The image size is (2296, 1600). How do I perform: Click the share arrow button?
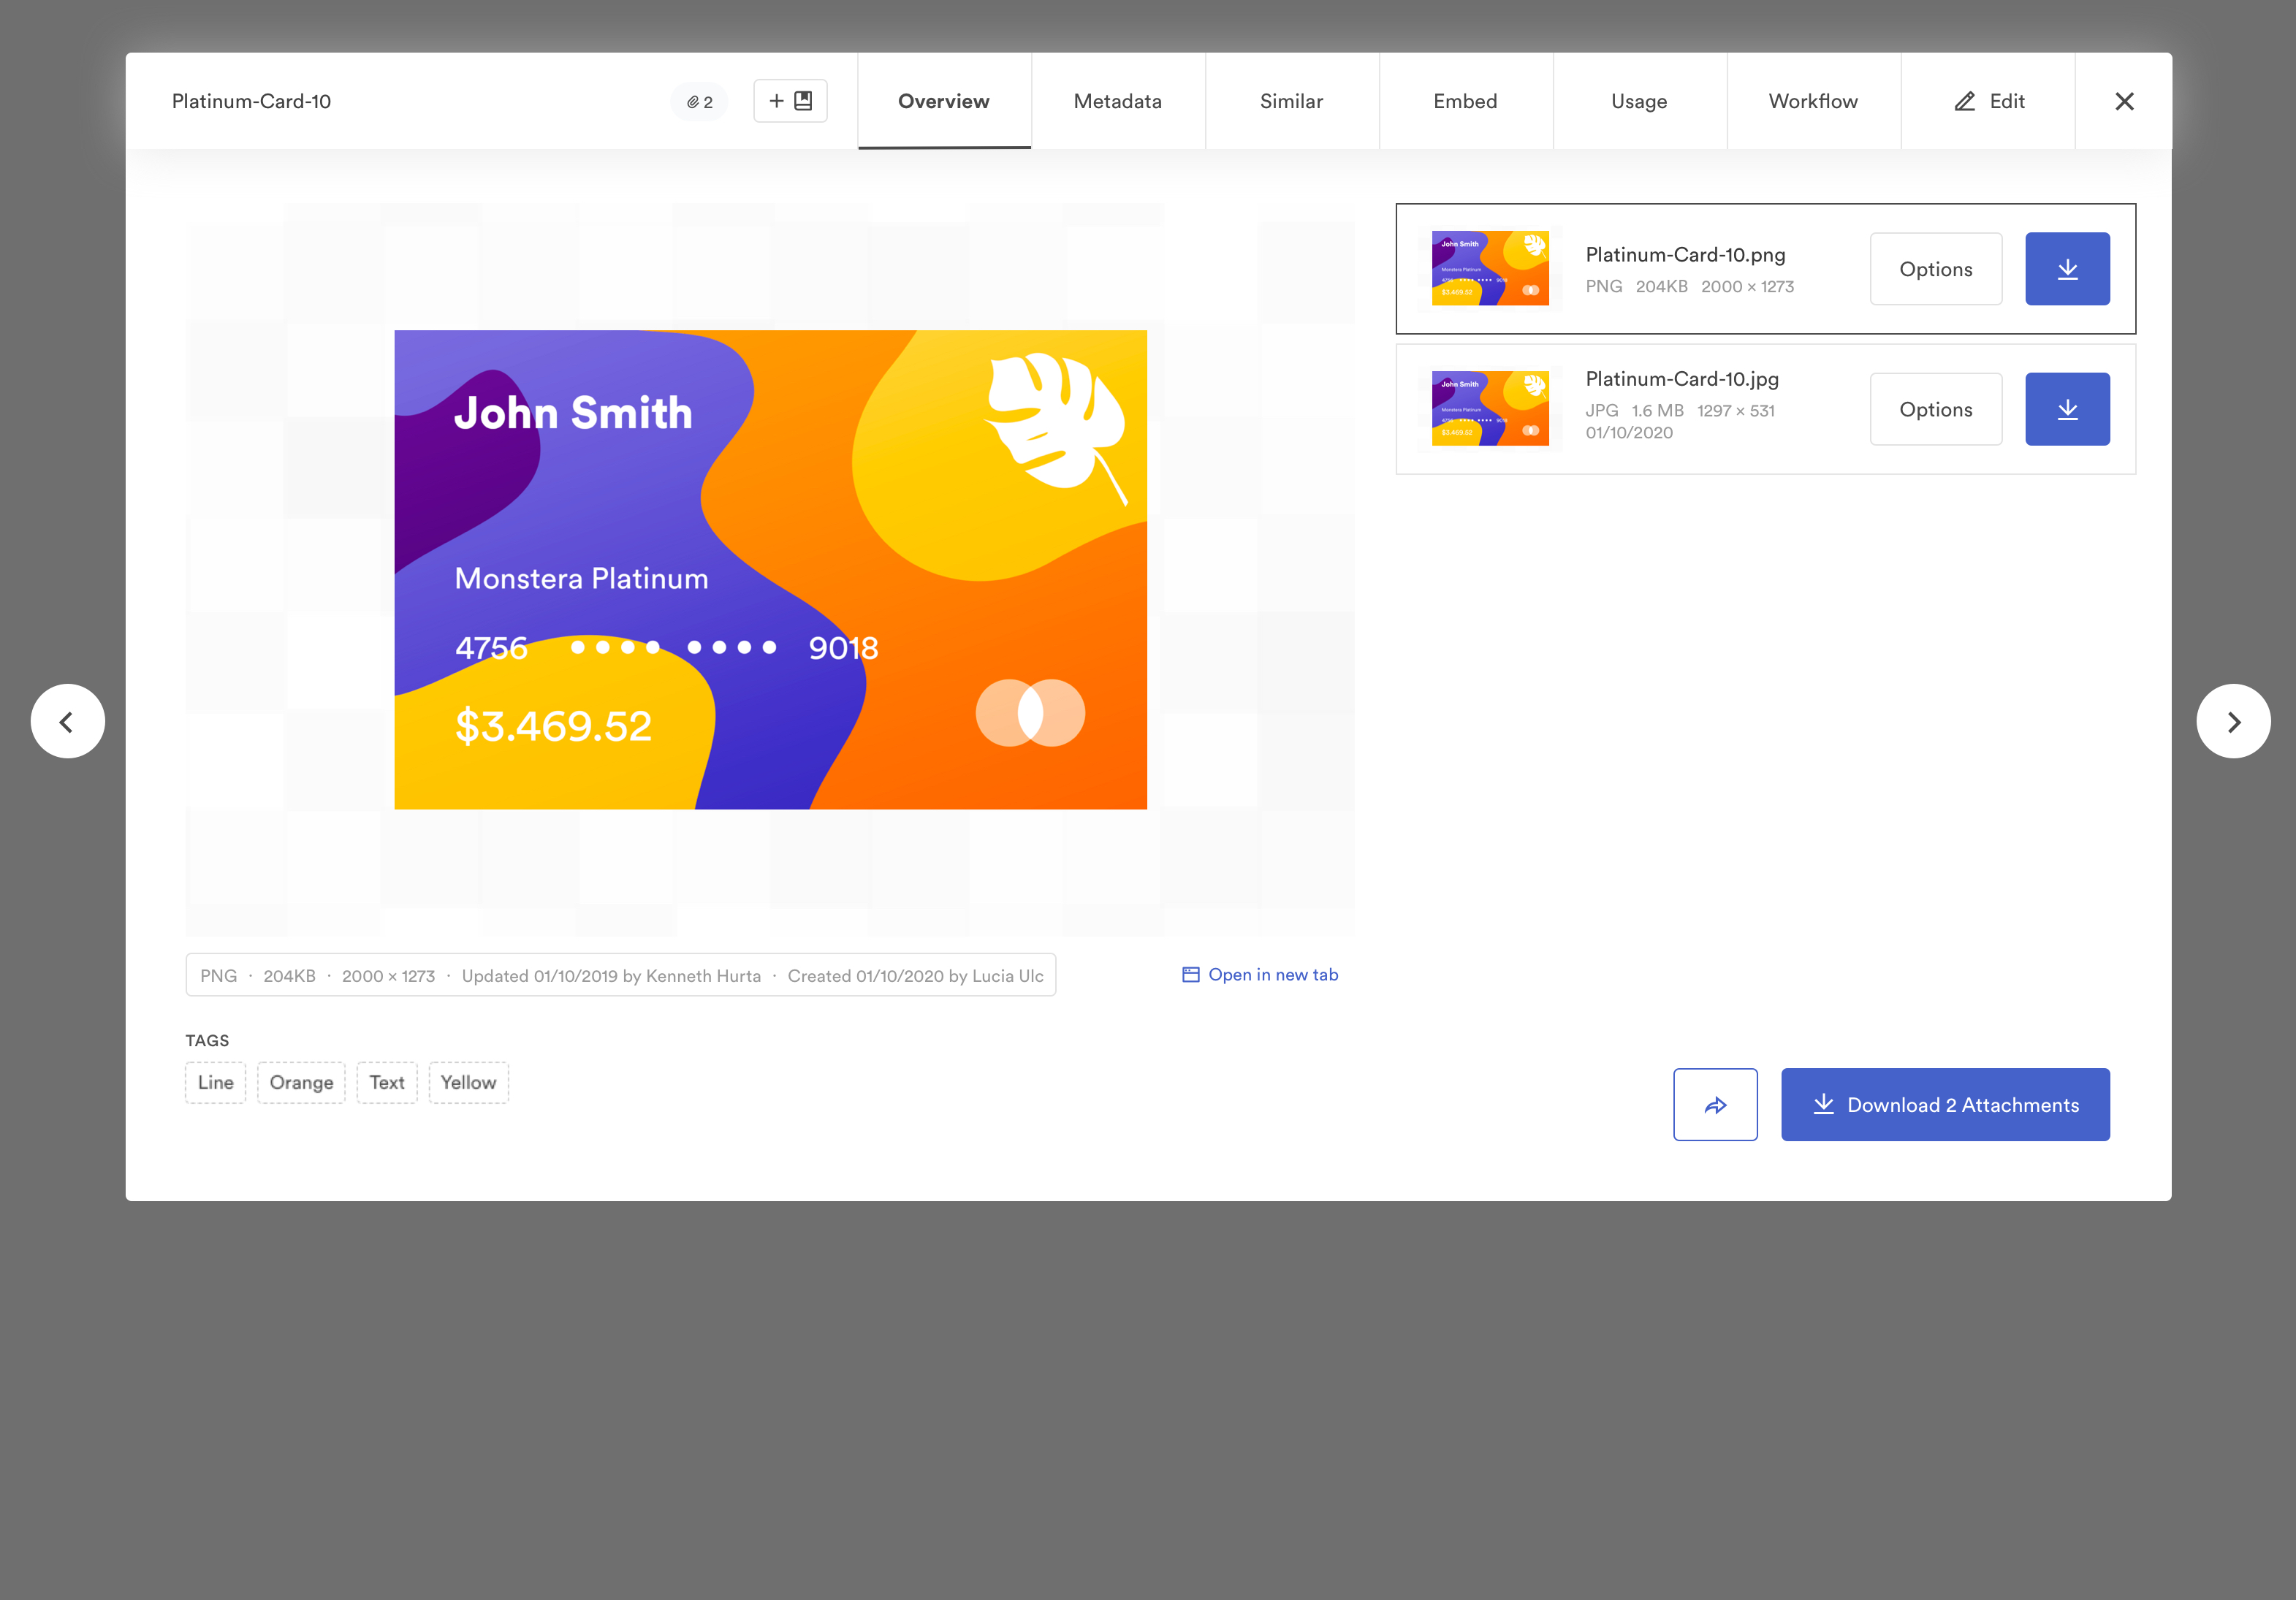[1715, 1104]
